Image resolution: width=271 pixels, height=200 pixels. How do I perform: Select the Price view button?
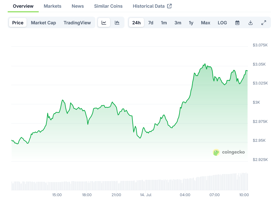[x=18, y=22]
